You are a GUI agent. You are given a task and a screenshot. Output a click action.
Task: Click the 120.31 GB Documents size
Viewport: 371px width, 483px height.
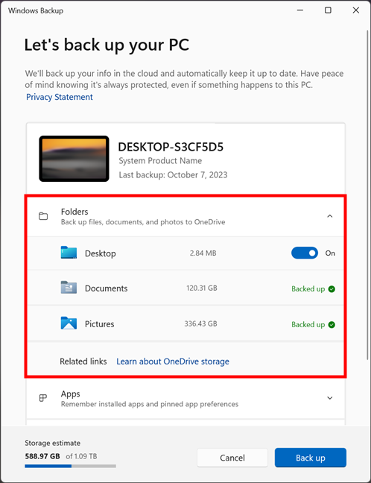[202, 288]
